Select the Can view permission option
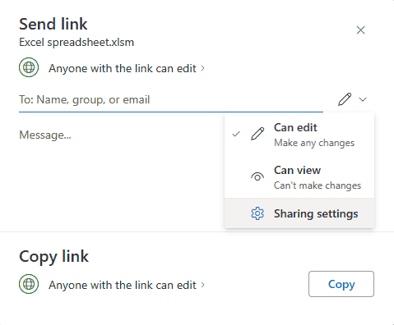The width and height of the screenshot is (394, 325). point(299,177)
